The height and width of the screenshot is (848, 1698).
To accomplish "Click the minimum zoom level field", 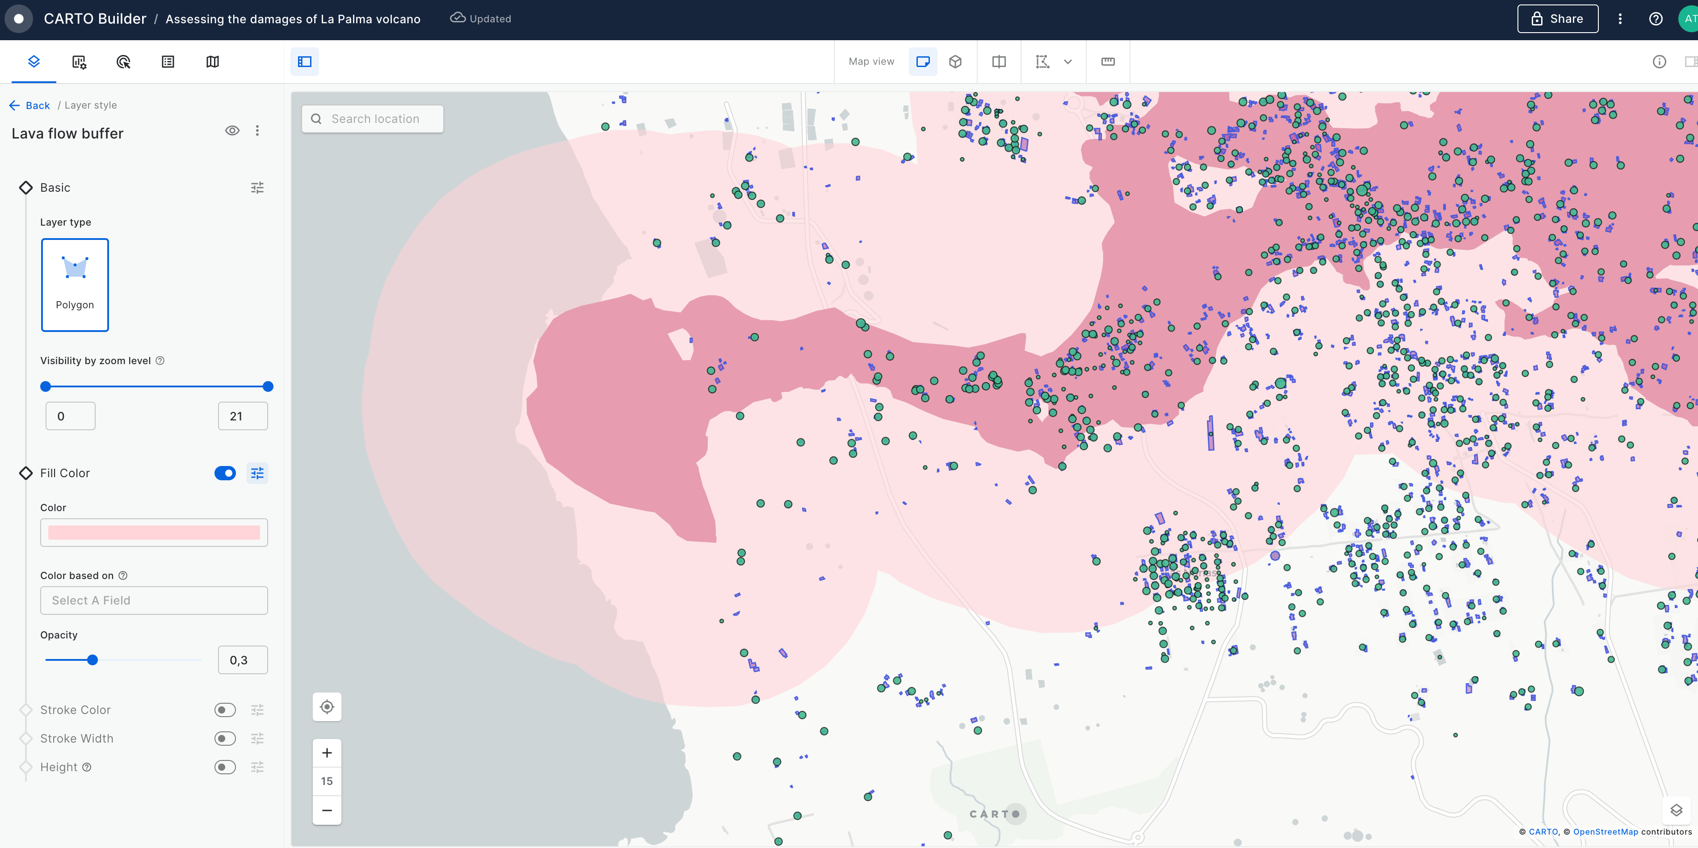I will (71, 416).
